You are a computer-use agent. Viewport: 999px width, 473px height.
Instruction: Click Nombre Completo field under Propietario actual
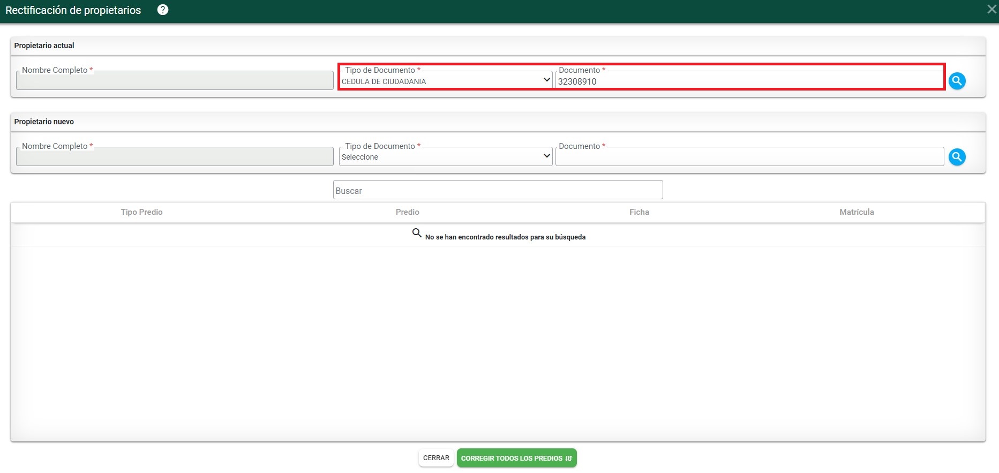point(175,81)
